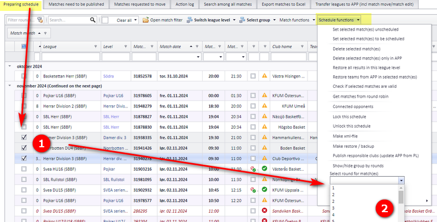Switch to Matches need to be published tab
The height and width of the screenshot is (222, 437).
[x=76, y=4]
